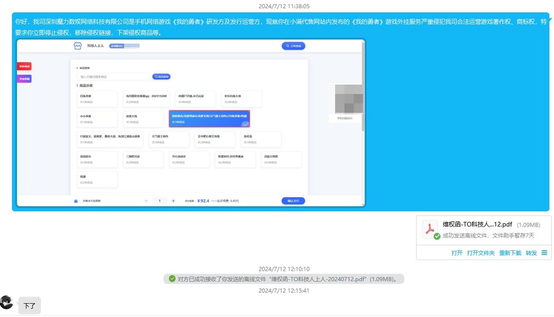Click the 商品分类 section heading
This screenshot has height=317, width=554.
86,86
